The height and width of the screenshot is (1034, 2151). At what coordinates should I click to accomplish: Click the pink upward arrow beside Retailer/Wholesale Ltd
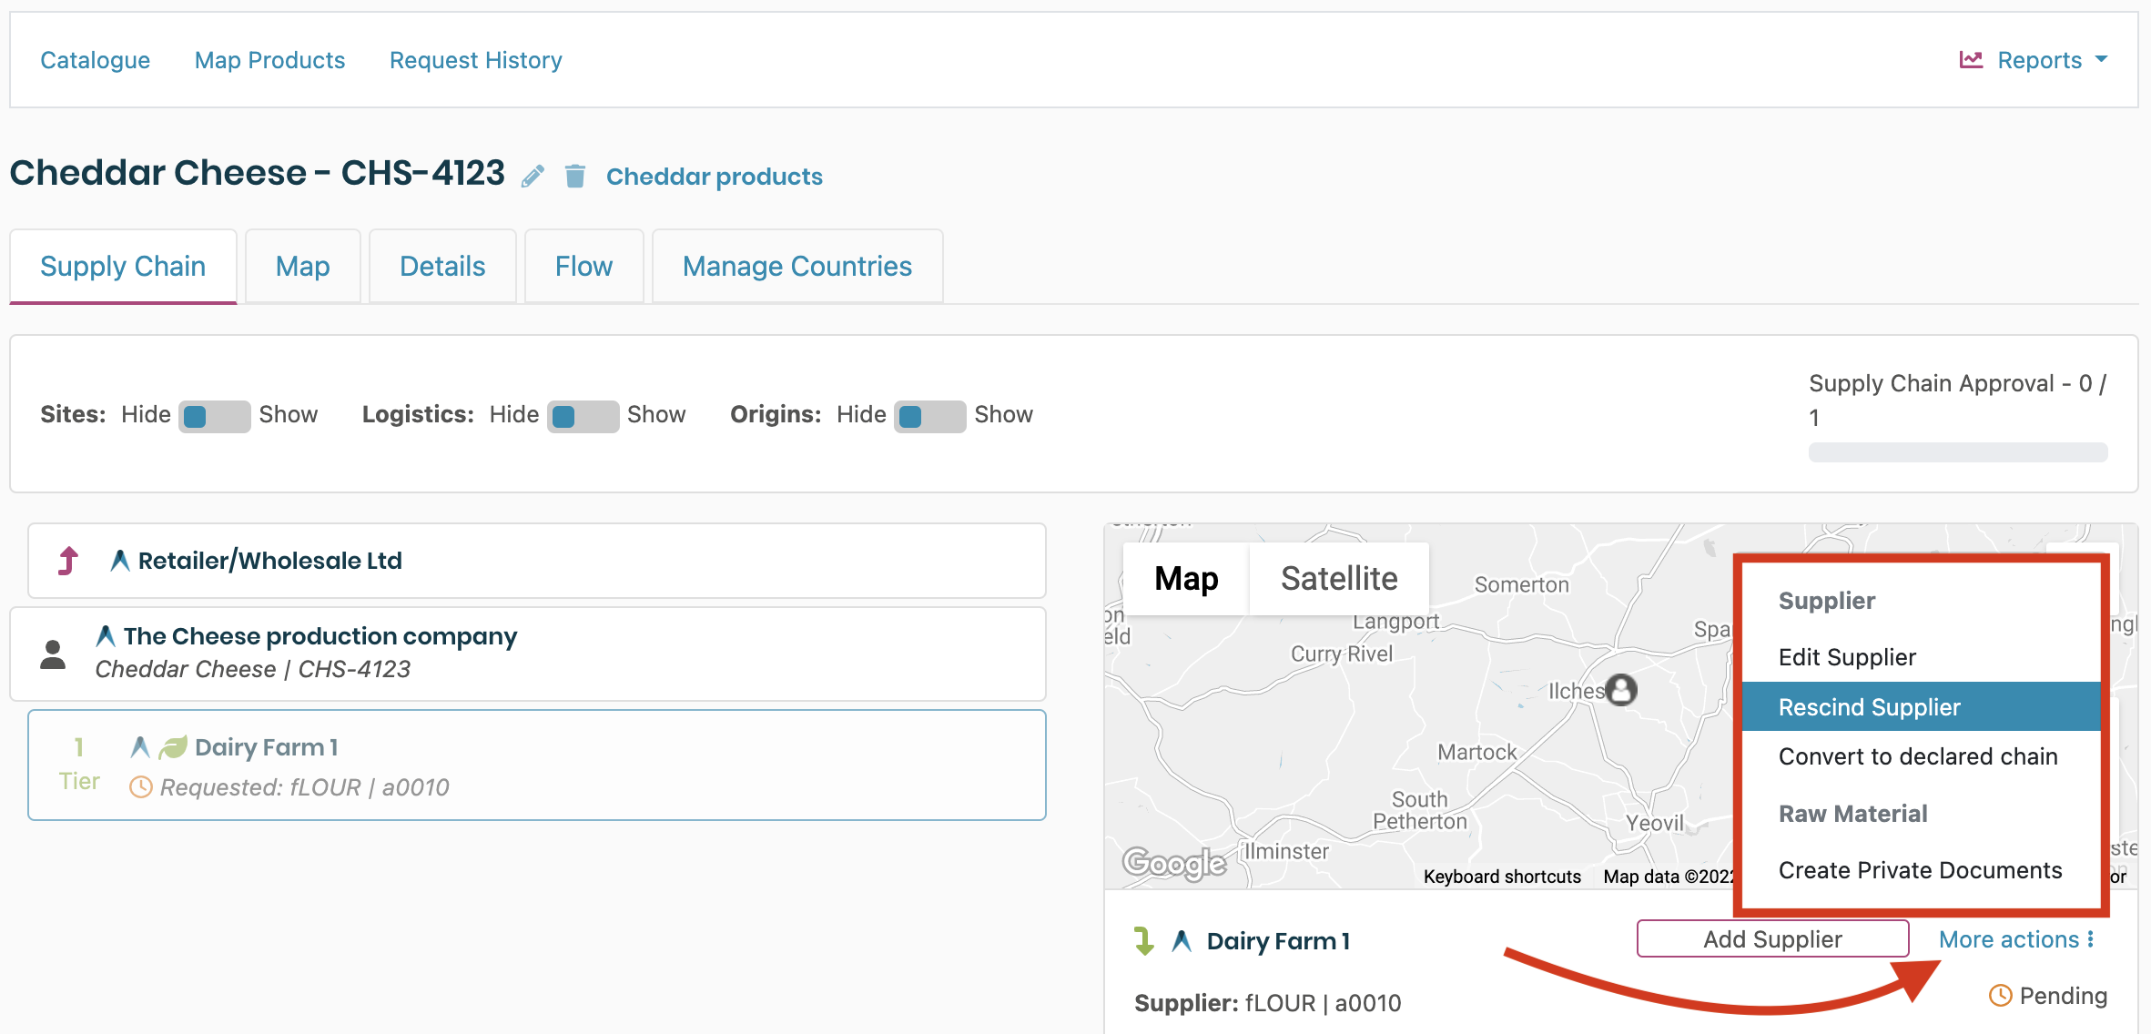[x=68, y=561]
